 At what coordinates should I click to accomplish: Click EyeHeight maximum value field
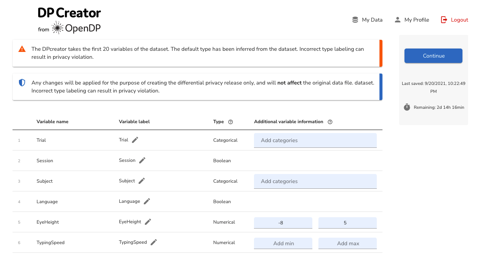point(347,223)
